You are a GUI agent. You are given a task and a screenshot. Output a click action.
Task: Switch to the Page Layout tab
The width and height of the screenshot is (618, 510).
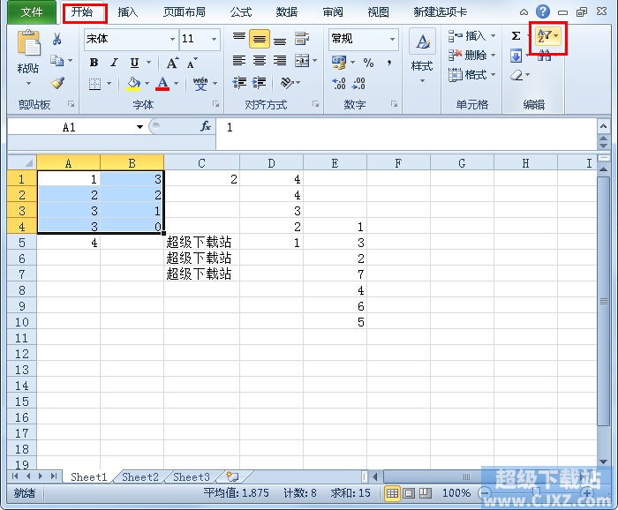185,12
